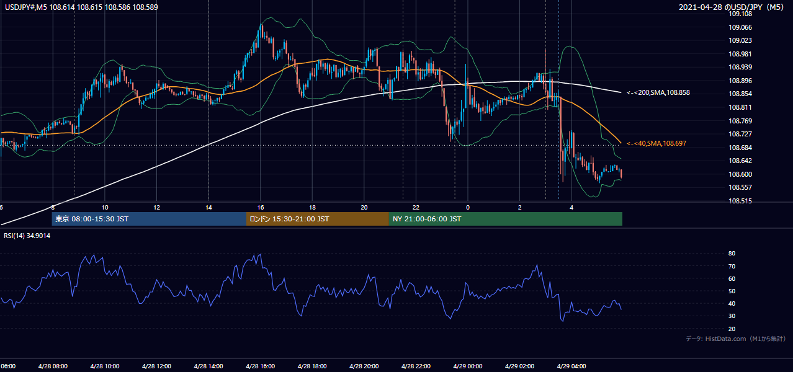
Task: Click the 4/29 04:00 date axis label
Action: [571, 366]
